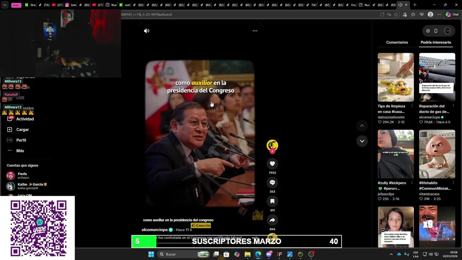Open the Copilot Chat button
Screen dimensions: 462x260
tap(452, 14)
